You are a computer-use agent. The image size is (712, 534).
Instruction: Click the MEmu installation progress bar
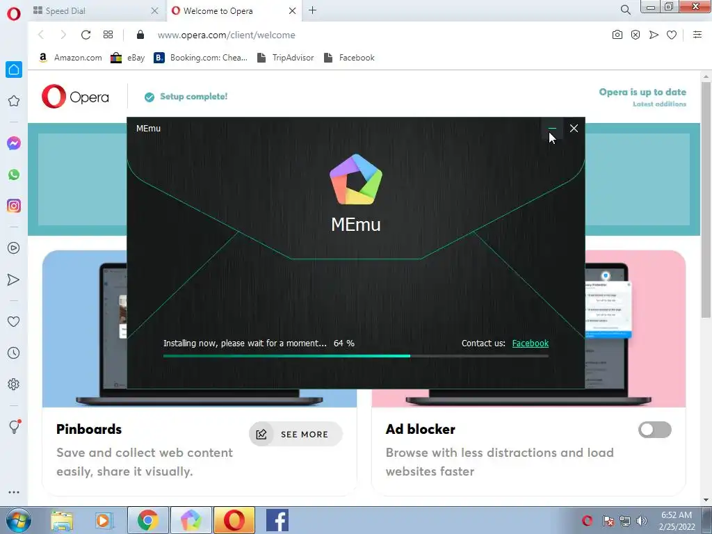point(356,356)
